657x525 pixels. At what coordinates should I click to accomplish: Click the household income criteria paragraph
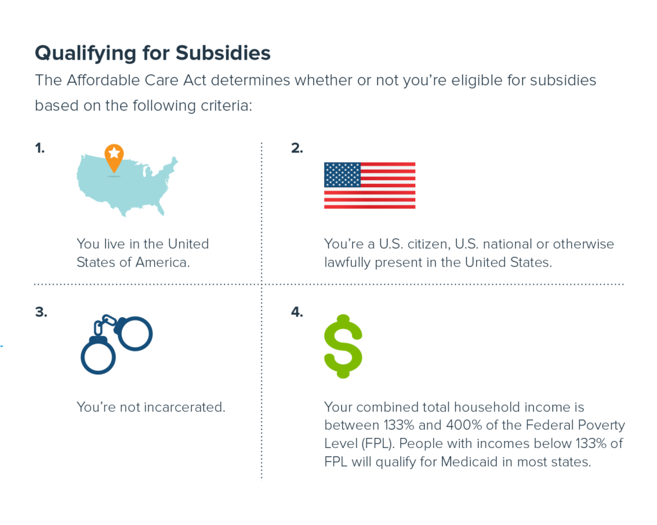click(x=474, y=434)
